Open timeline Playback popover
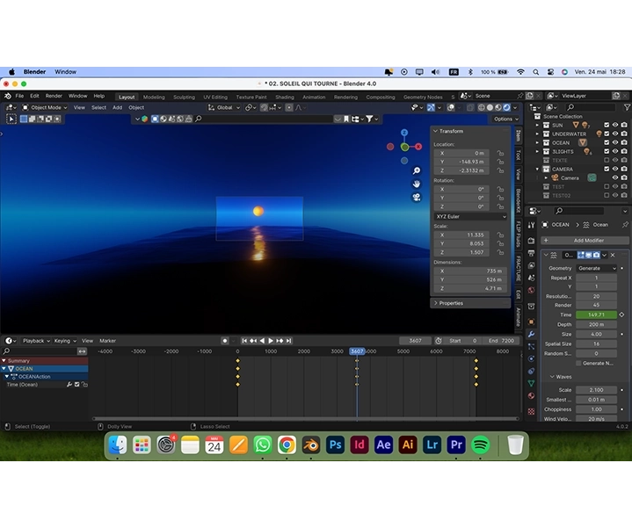The image size is (632, 528). point(36,341)
